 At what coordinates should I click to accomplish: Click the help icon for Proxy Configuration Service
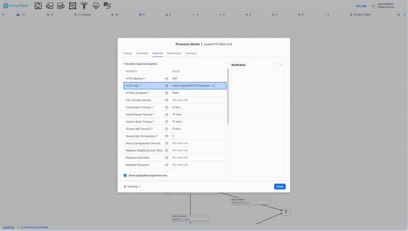click(x=167, y=143)
